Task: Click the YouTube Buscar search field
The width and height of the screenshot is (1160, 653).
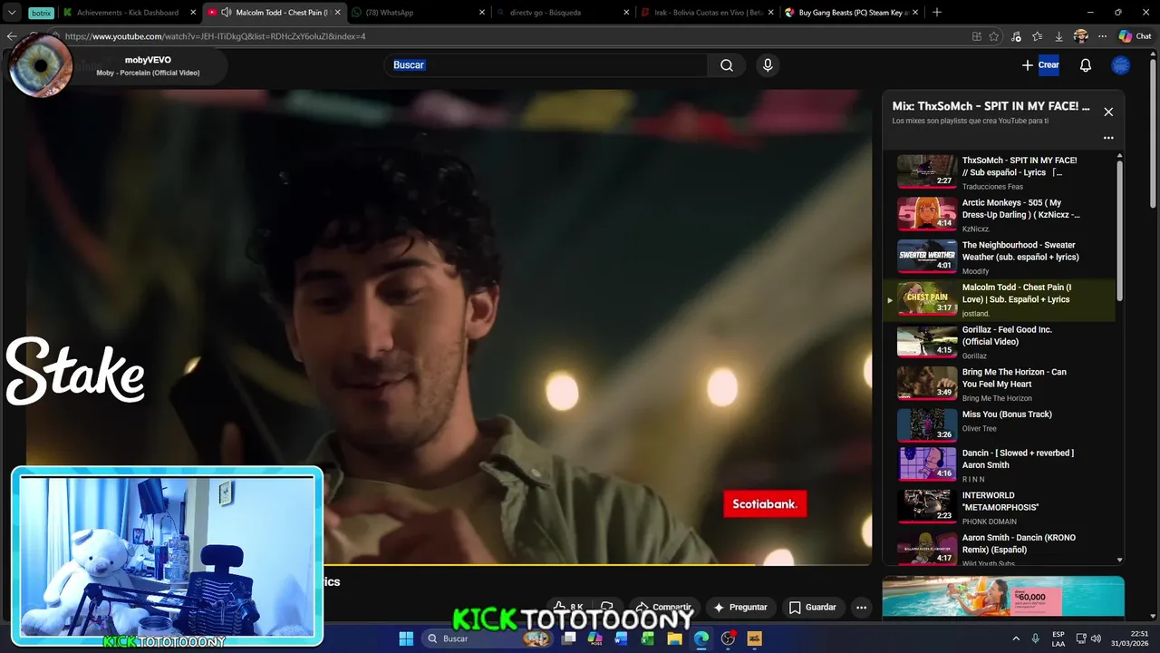Action: pos(546,65)
